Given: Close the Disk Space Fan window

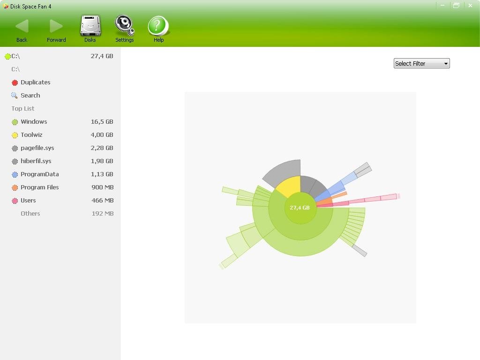Looking at the screenshot, I should (x=470, y=5).
